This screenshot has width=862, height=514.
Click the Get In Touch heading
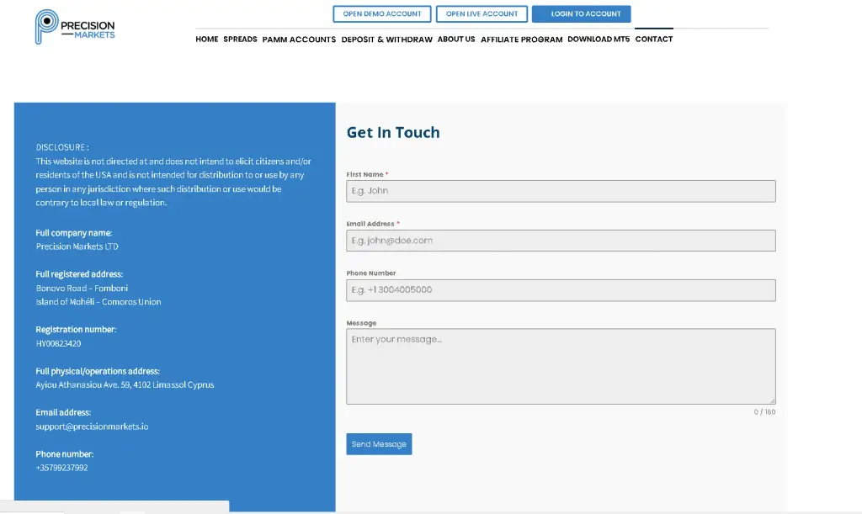[393, 132]
